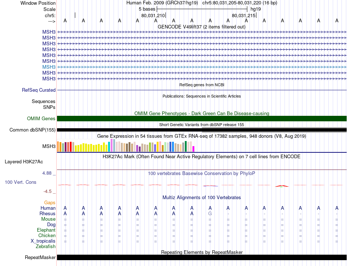Click the light-blue highlighted MSH3 transcript label
This screenshot has height=266, width=347.
click(x=49, y=67)
